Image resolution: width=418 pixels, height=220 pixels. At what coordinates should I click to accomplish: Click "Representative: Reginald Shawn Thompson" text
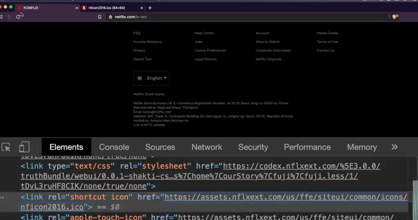pos(166,108)
